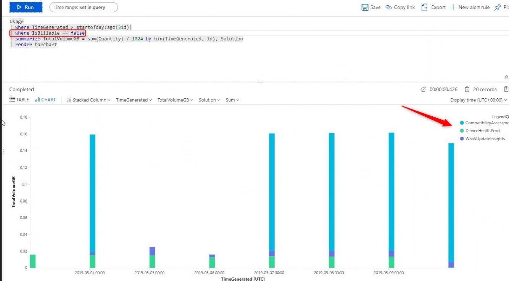Open Time range: Set in query
This screenshot has height=281, width=509.
click(x=83, y=7)
